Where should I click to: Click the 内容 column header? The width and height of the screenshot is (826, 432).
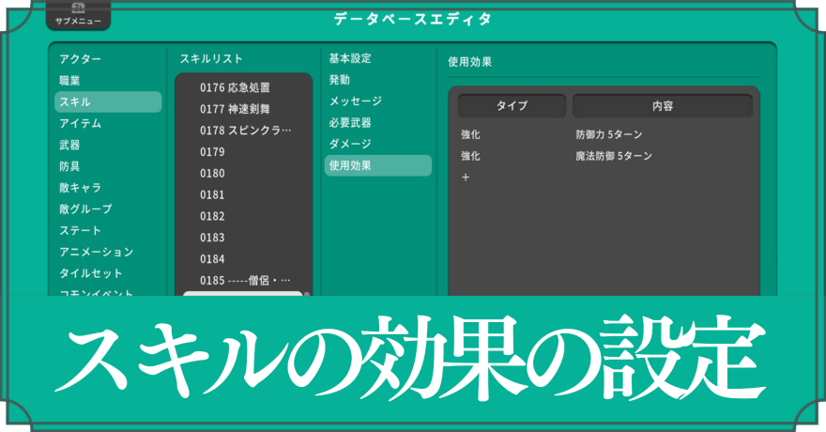[662, 106]
